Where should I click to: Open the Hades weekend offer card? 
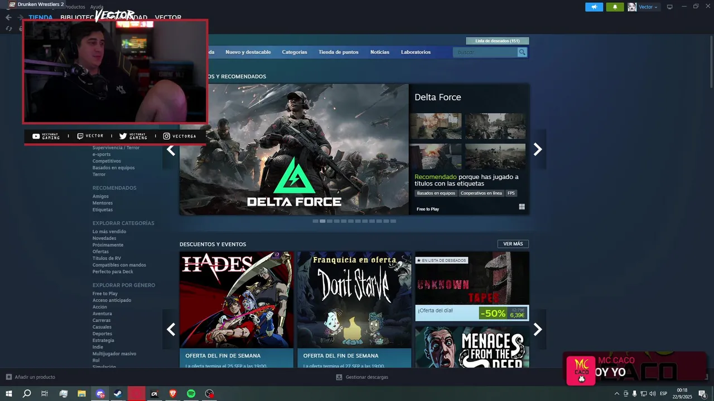click(x=237, y=309)
